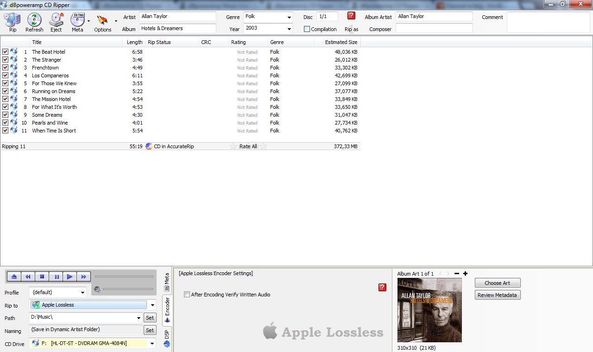Click the Review Metadata button
Viewport: 593px width, 352px height.
click(497, 295)
